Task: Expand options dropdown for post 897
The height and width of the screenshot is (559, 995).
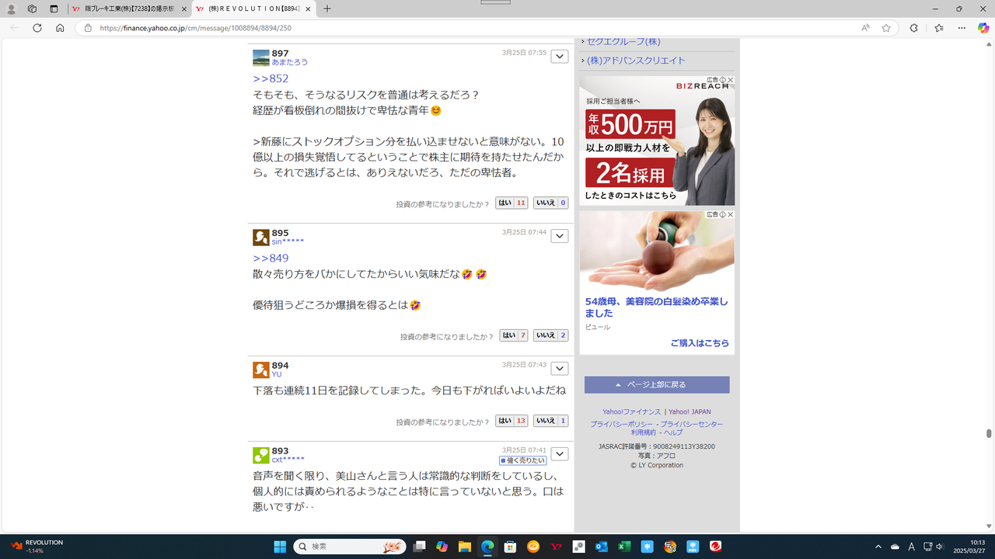Action: coord(559,57)
